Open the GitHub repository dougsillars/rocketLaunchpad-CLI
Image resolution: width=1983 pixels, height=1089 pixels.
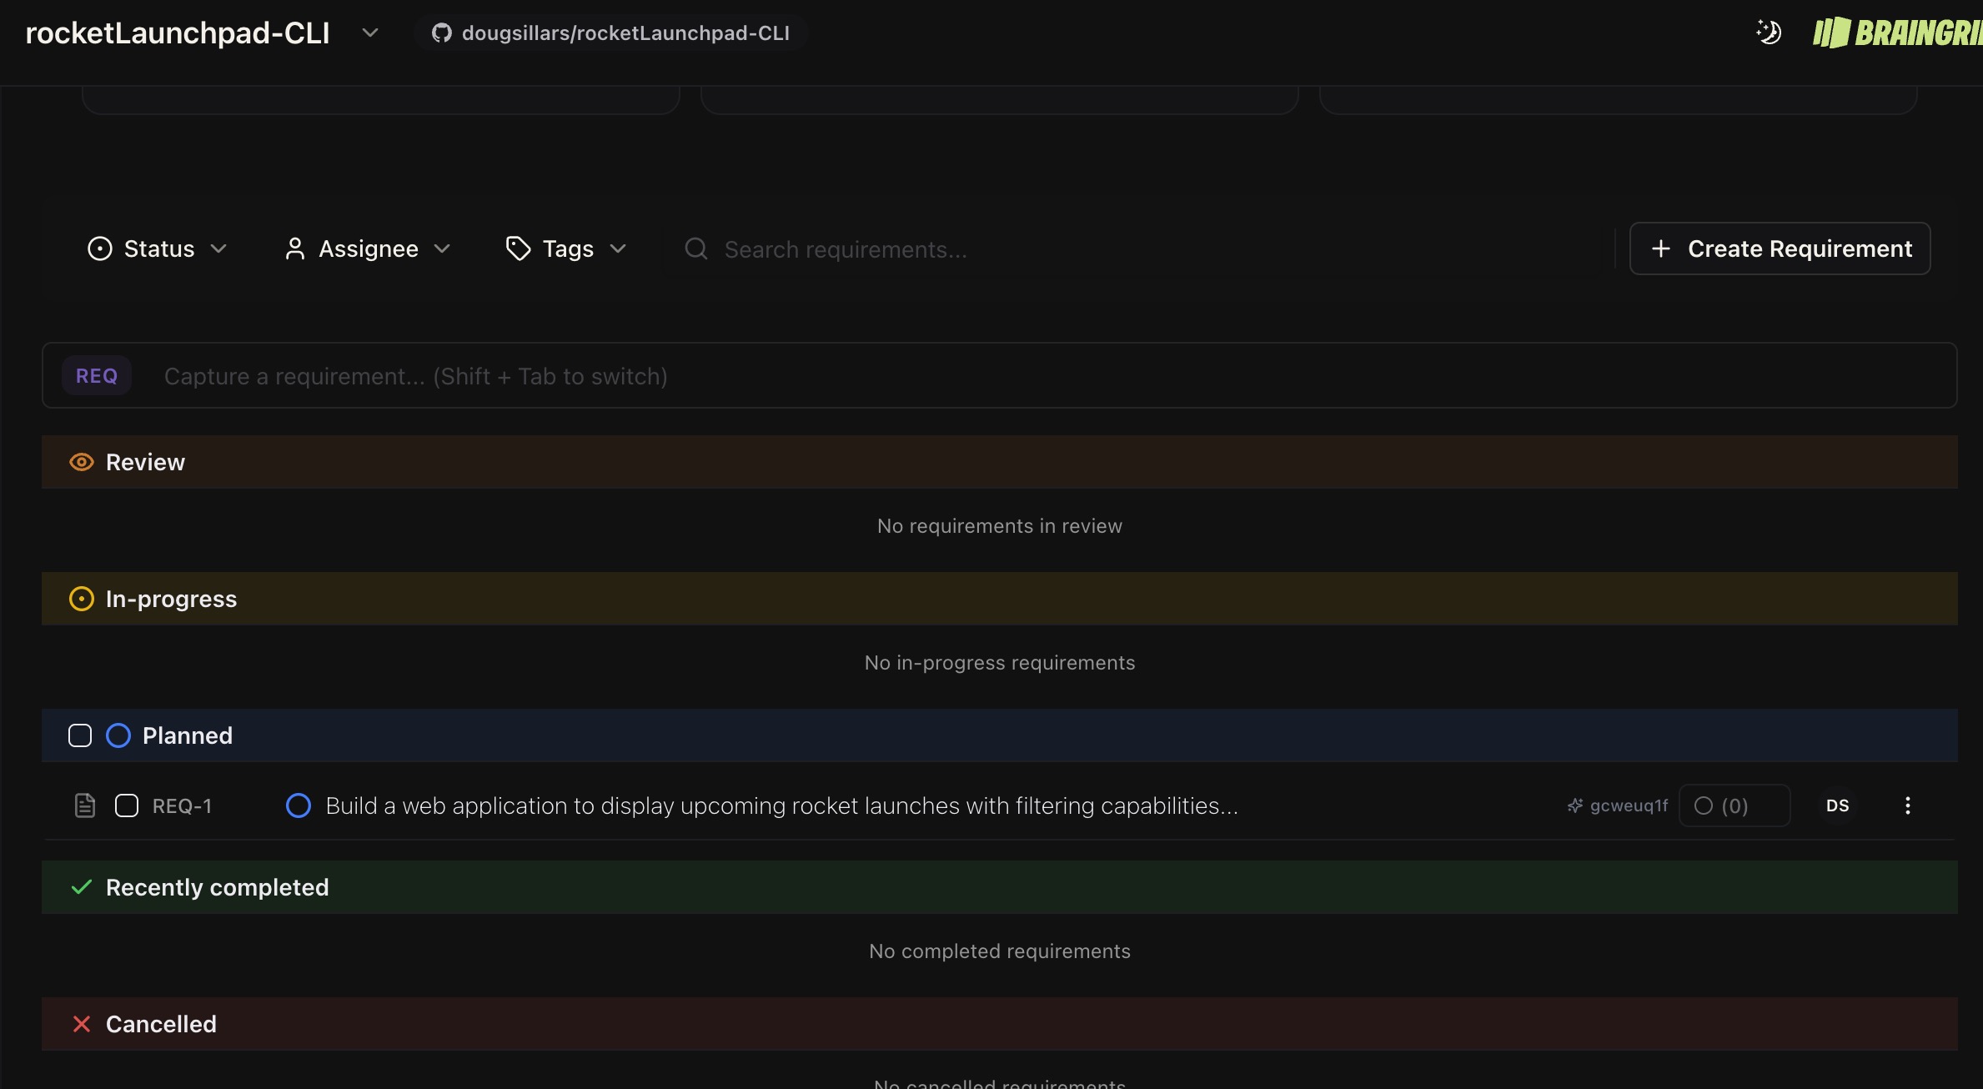[x=611, y=33]
